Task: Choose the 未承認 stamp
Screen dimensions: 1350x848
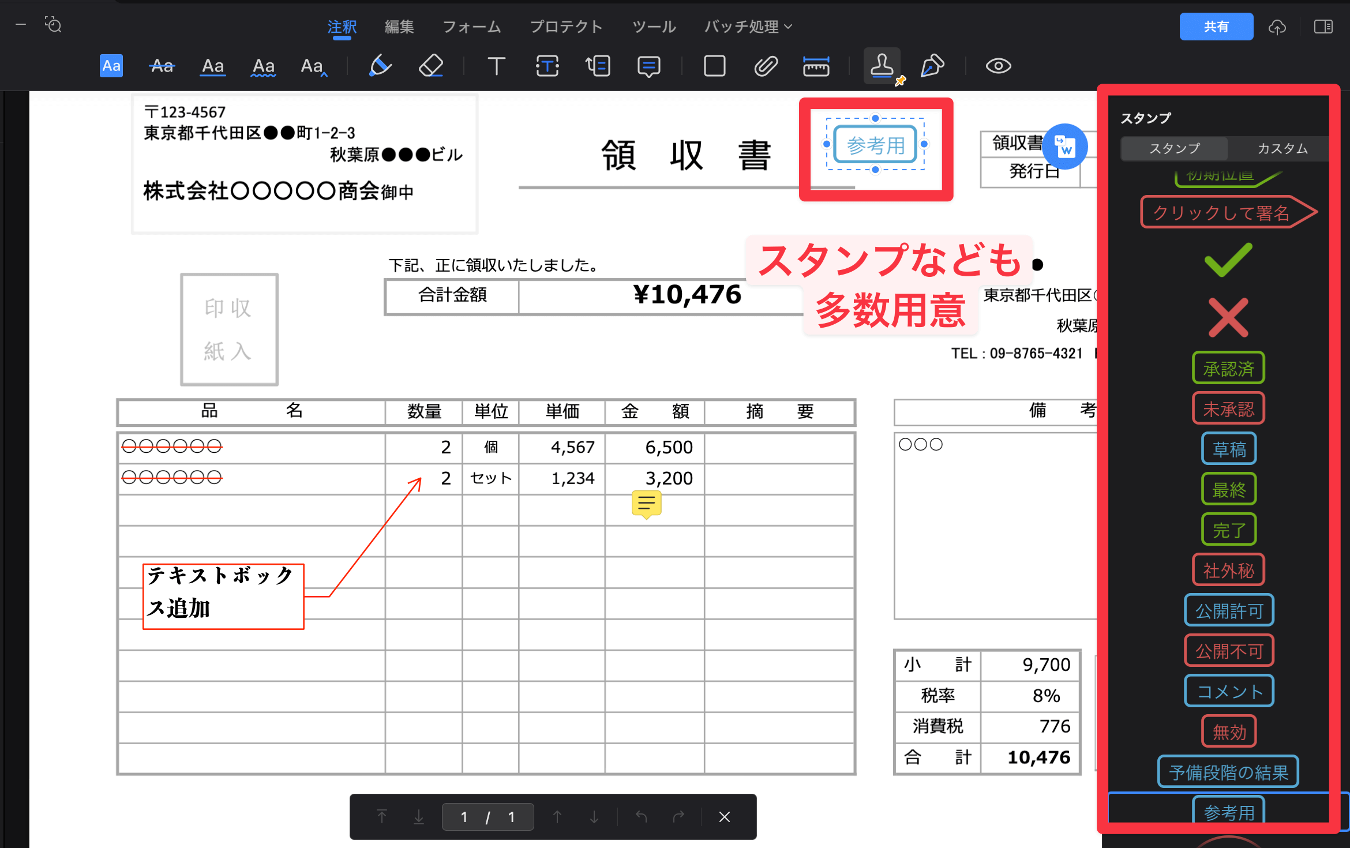Action: [1228, 409]
